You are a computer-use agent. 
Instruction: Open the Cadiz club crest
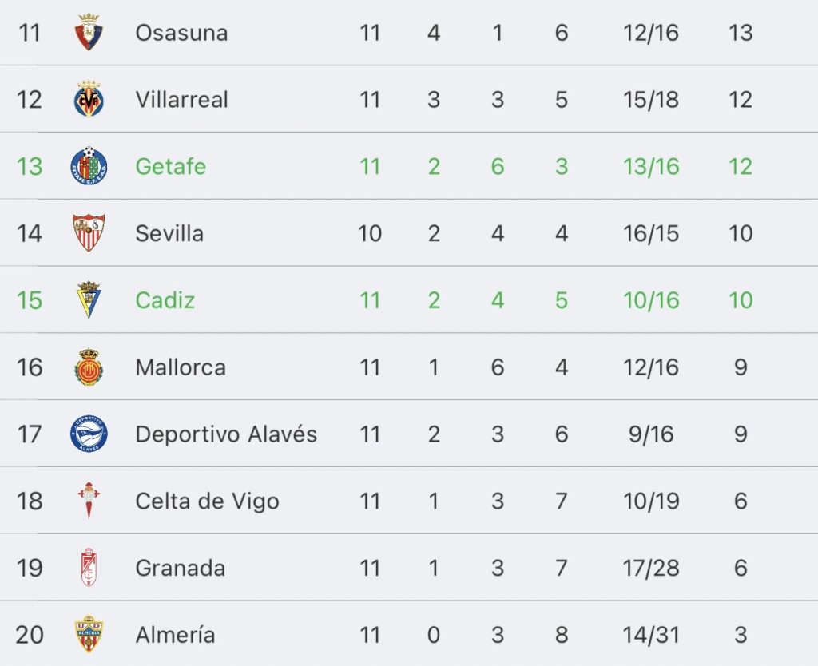pos(89,300)
